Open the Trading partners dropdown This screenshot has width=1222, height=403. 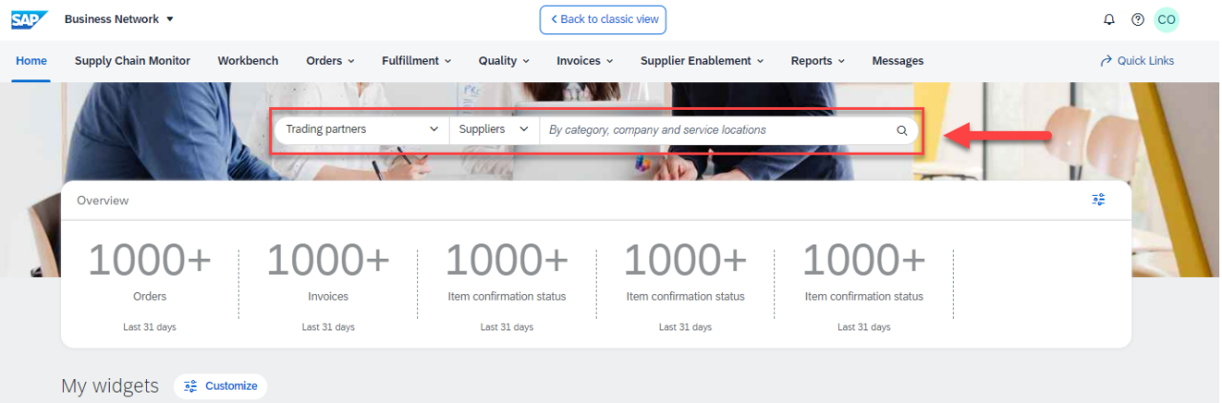(361, 130)
